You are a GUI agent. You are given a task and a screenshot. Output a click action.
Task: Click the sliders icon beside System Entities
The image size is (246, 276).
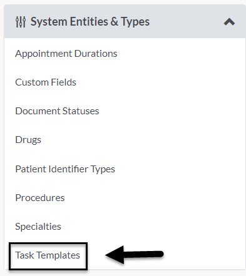pos(21,22)
